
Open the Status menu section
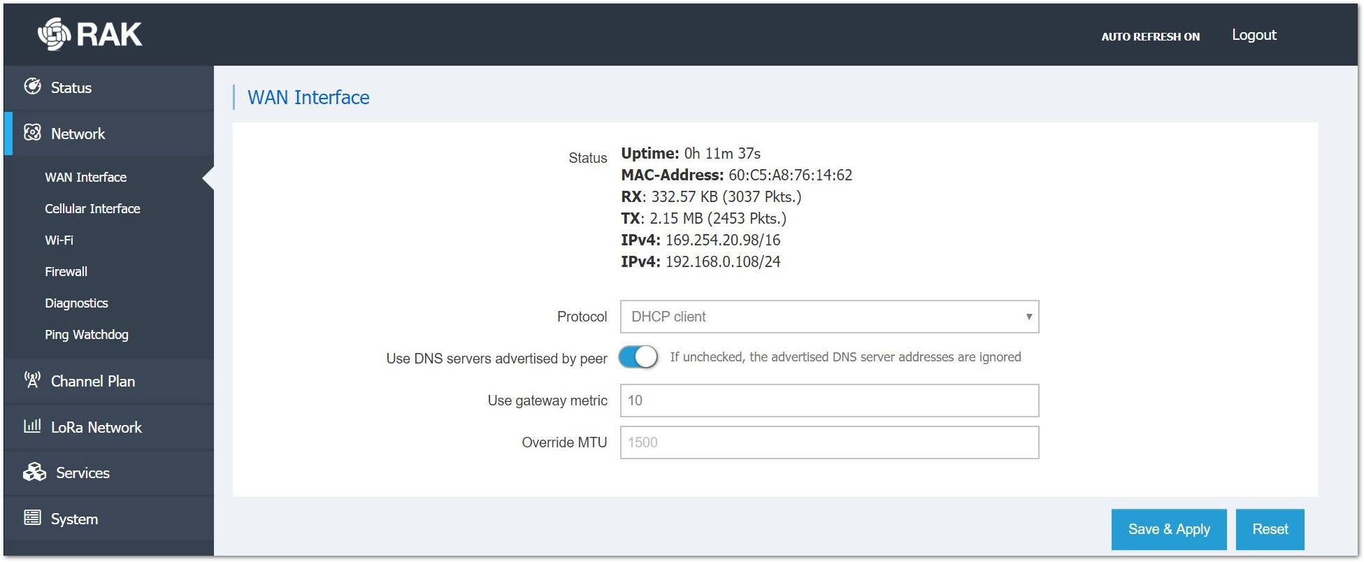(x=109, y=87)
